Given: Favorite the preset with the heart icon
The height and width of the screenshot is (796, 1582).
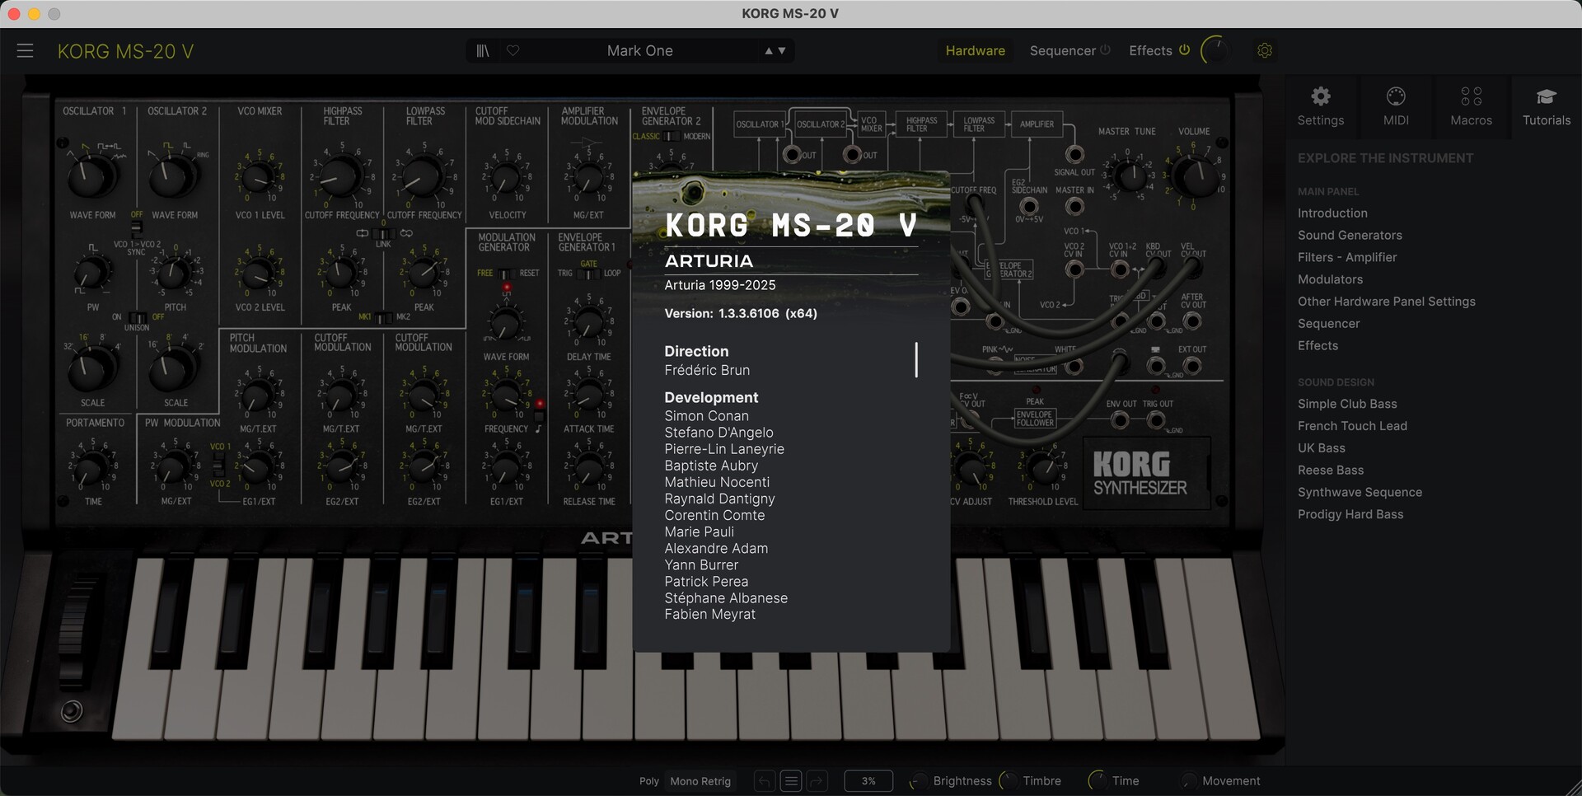Looking at the screenshot, I should coord(513,51).
